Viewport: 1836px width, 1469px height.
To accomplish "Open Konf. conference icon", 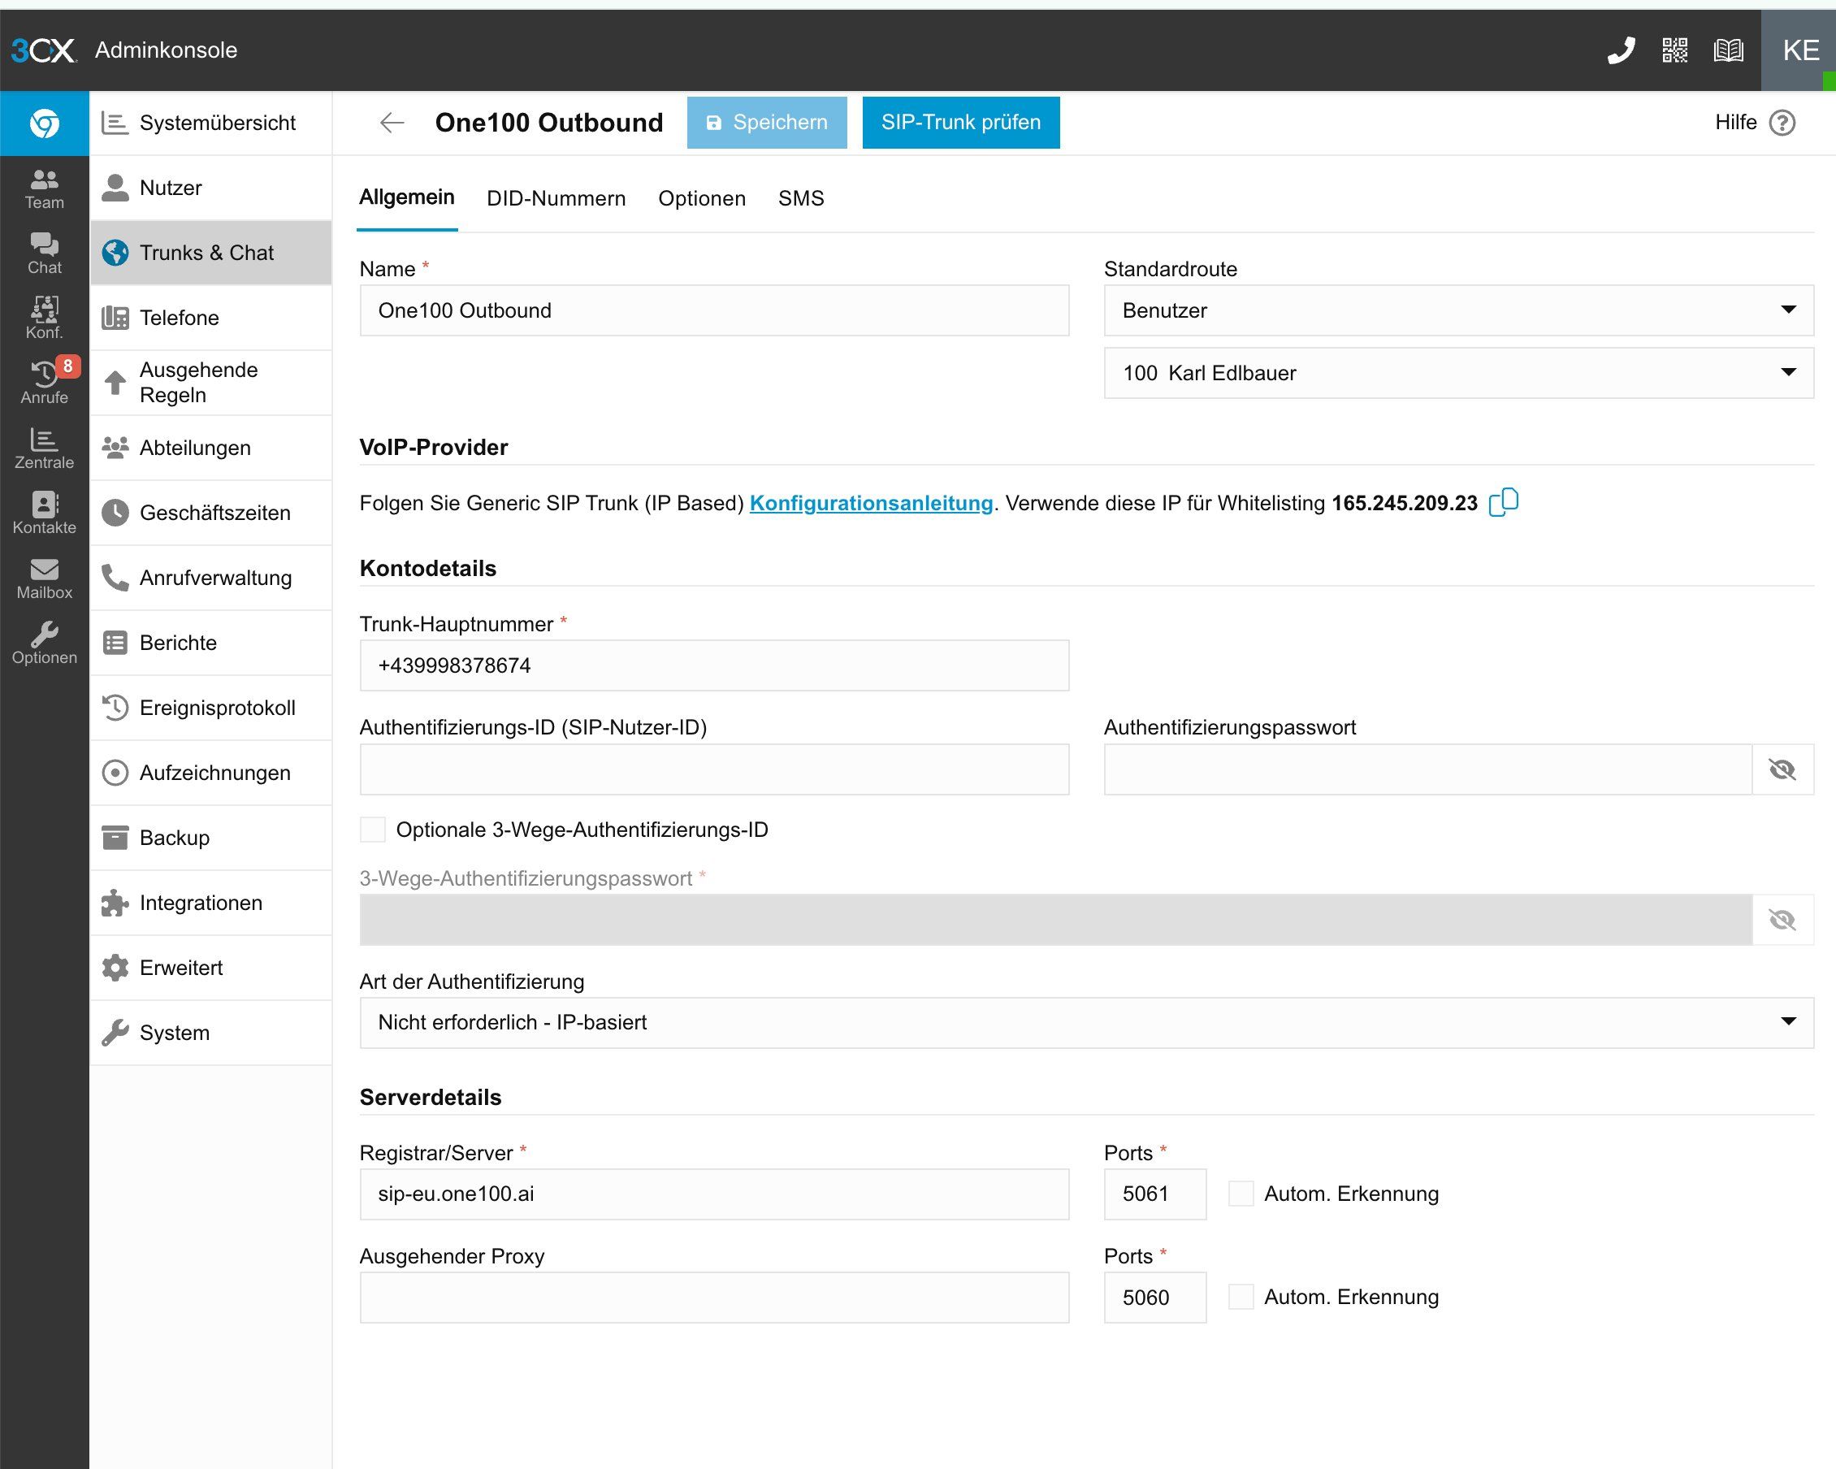I will 45,318.
